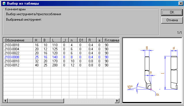Close the Выбор из таблицы dialog
Image resolution: width=184 pixels, height=106 pixels.
181,3
